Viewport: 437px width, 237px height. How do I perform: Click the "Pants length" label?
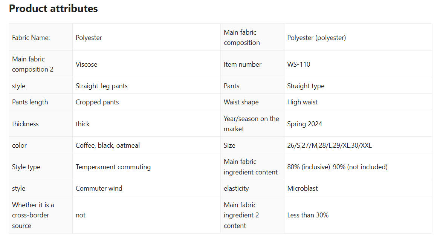(30, 102)
